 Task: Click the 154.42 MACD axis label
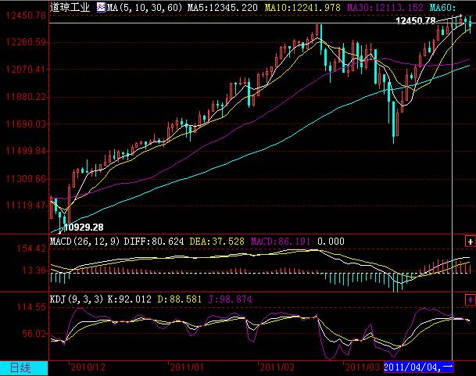31,249
